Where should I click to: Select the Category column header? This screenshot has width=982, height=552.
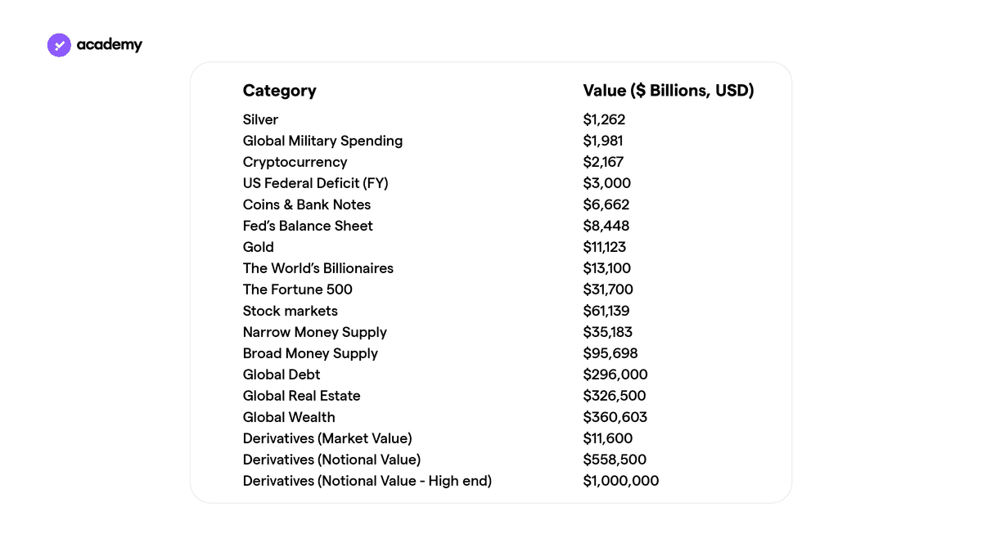[x=280, y=91]
